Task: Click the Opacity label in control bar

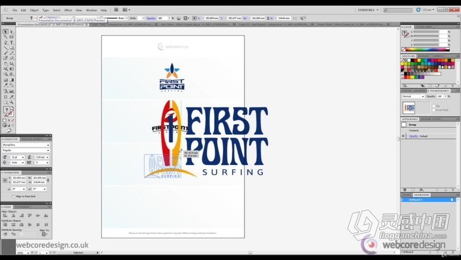Action: click(x=151, y=18)
